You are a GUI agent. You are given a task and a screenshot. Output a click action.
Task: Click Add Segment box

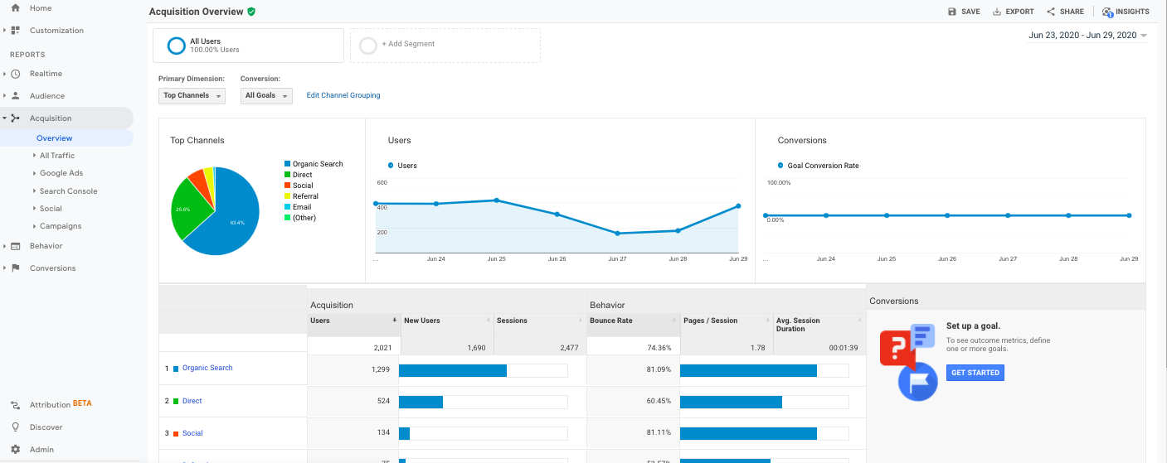445,45
